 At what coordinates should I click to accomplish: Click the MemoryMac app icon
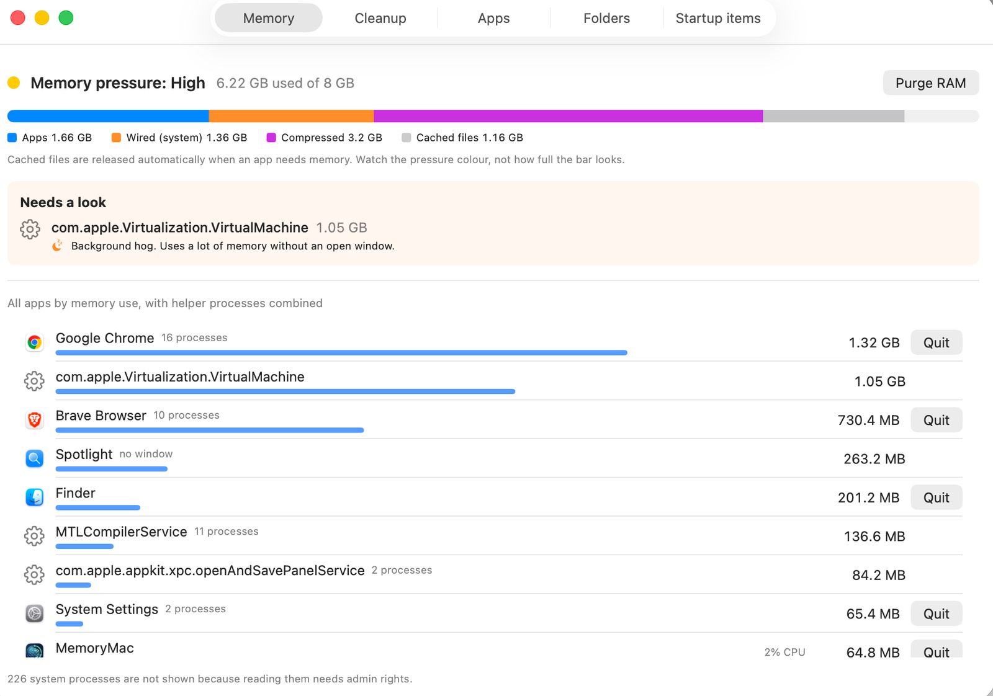35,650
